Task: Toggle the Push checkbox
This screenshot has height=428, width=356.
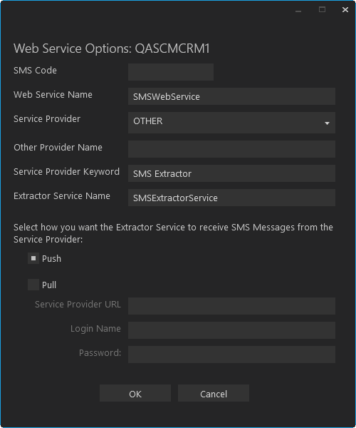Action: [33, 258]
